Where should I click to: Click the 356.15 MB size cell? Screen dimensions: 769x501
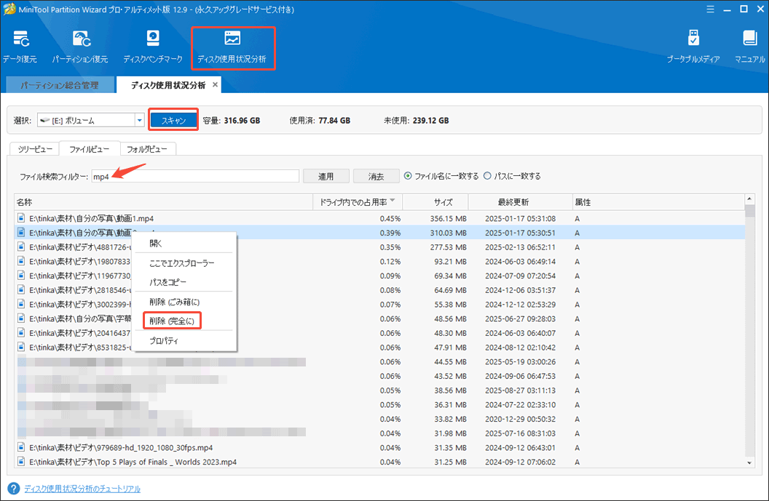click(x=449, y=218)
